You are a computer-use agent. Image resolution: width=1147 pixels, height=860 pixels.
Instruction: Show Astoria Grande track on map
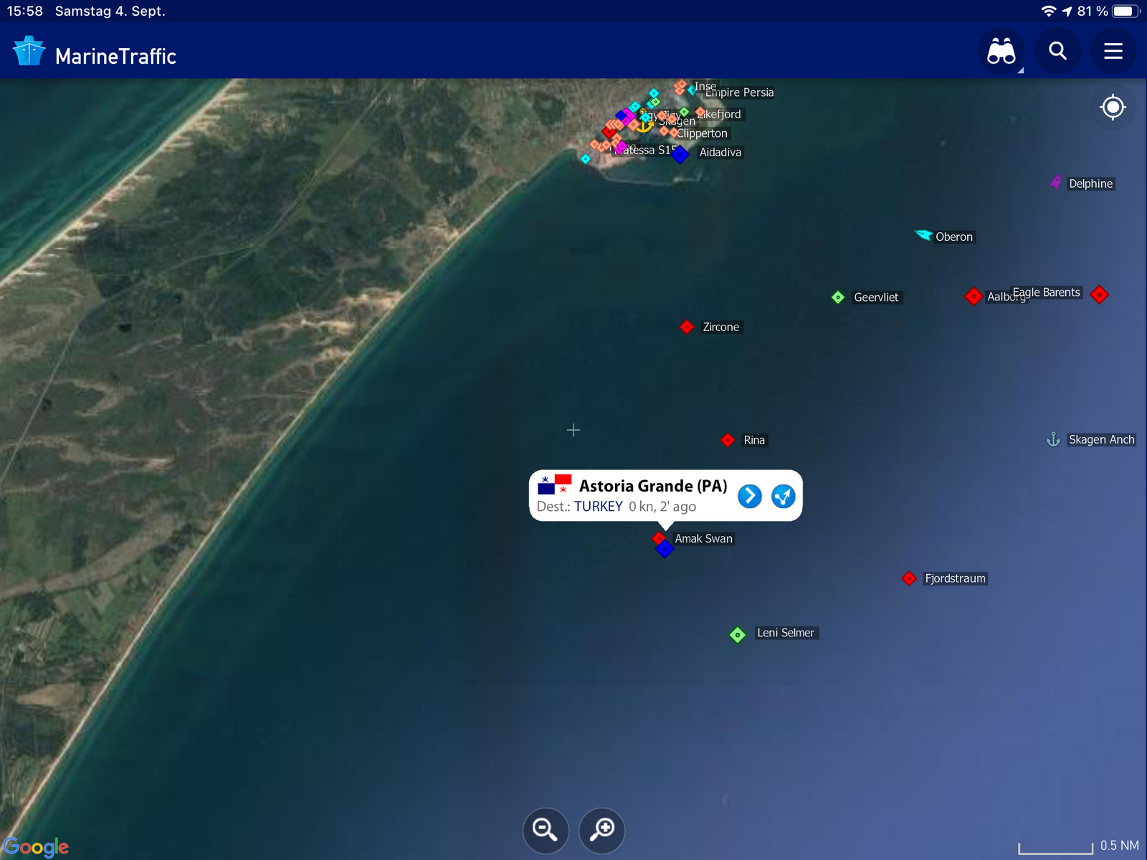pyautogui.click(x=783, y=496)
